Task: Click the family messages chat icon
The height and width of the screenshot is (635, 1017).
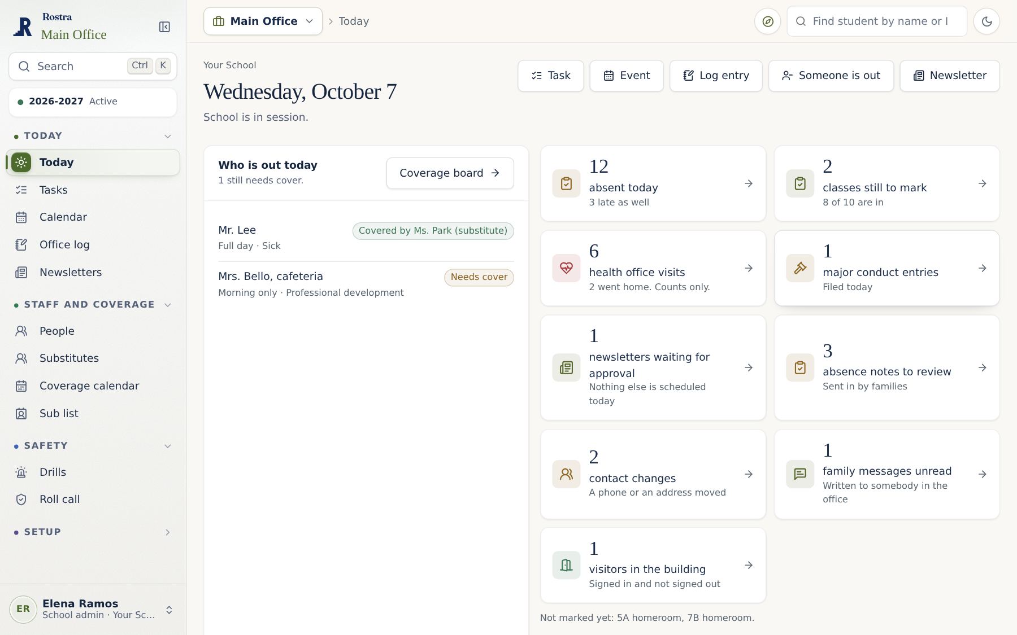Action: coord(800,474)
